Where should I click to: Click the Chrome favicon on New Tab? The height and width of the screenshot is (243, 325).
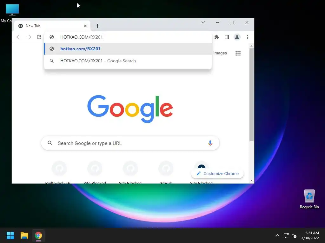coord(21,26)
